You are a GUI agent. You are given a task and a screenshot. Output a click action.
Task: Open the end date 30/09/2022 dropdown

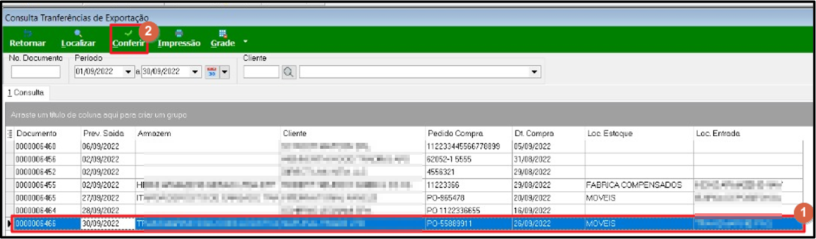[195, 72]
